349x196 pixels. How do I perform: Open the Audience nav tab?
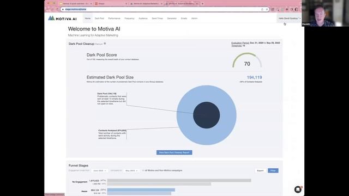[x=143, y=19]
